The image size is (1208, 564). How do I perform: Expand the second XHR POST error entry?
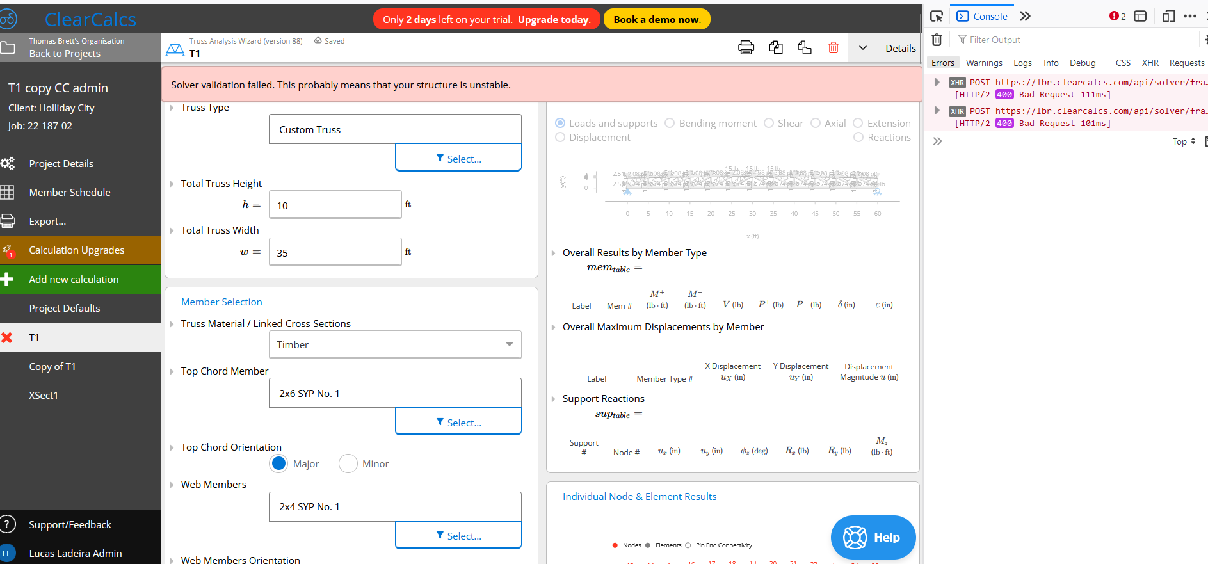[x=937, y=111]
